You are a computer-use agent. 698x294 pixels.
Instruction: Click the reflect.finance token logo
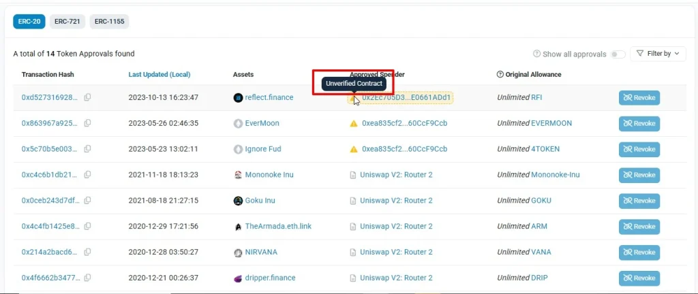point(238,98)
